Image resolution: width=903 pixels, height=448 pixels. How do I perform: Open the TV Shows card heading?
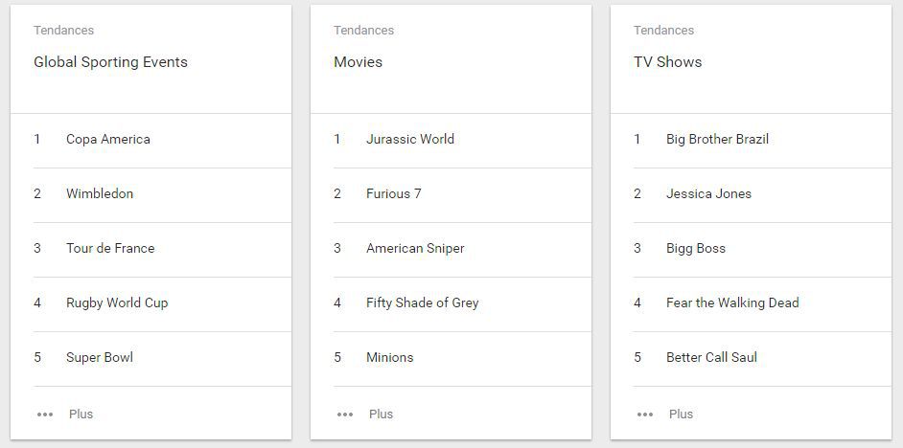click(667, 62)
